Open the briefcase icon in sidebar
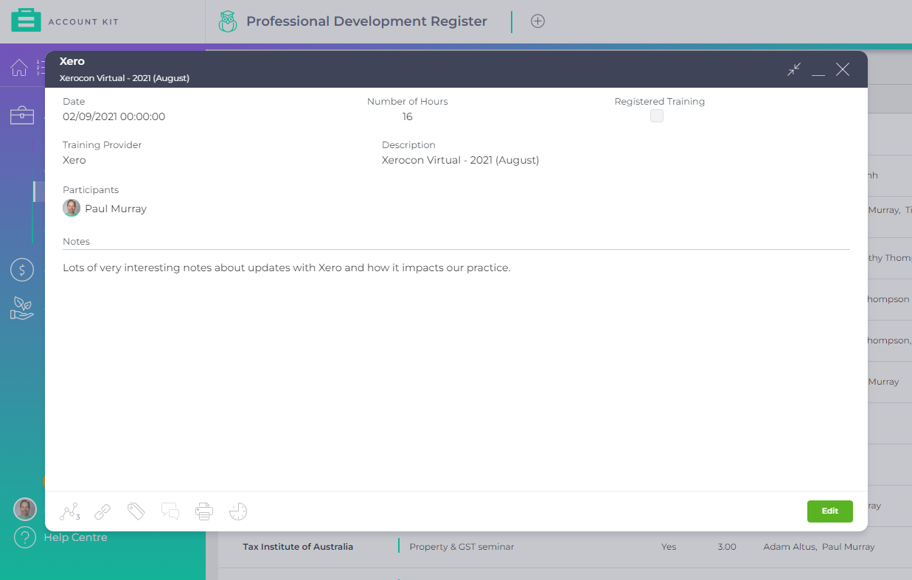The height and width of the screenshot is (580, 912). [22, 116]
